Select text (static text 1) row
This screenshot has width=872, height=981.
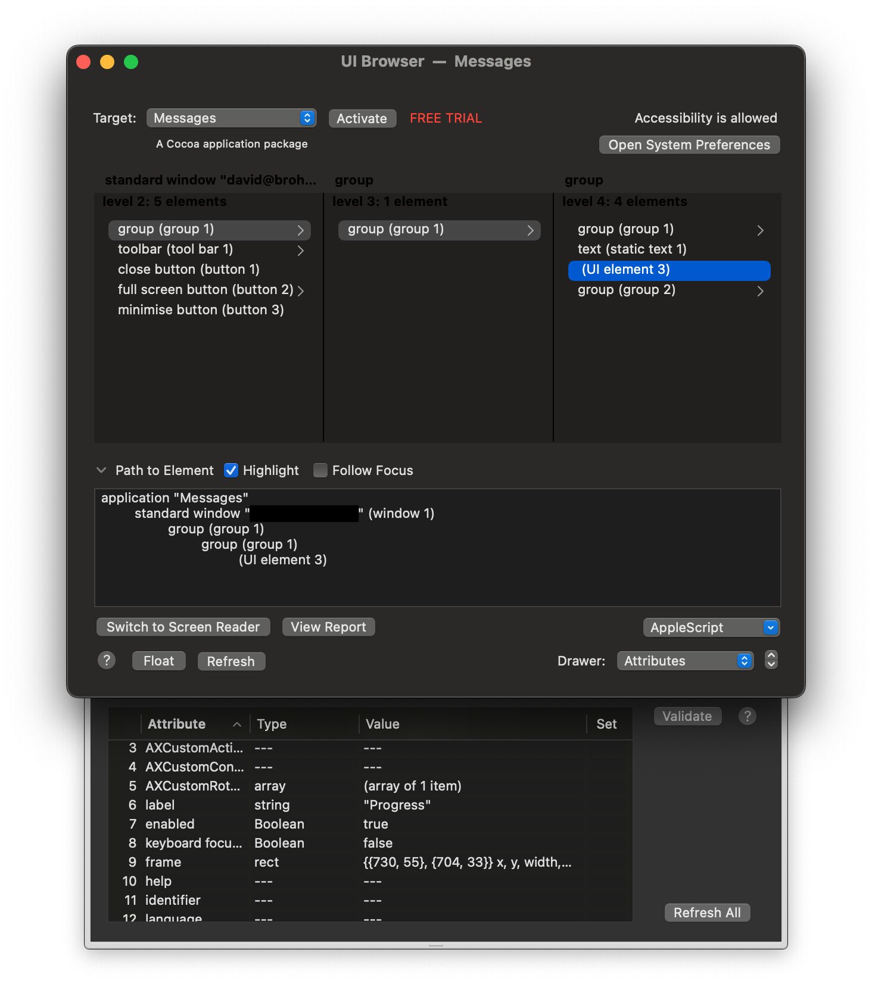click(669, 249)
